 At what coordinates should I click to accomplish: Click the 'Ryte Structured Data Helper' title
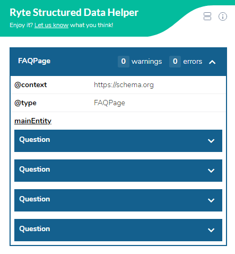click(74, 13)
